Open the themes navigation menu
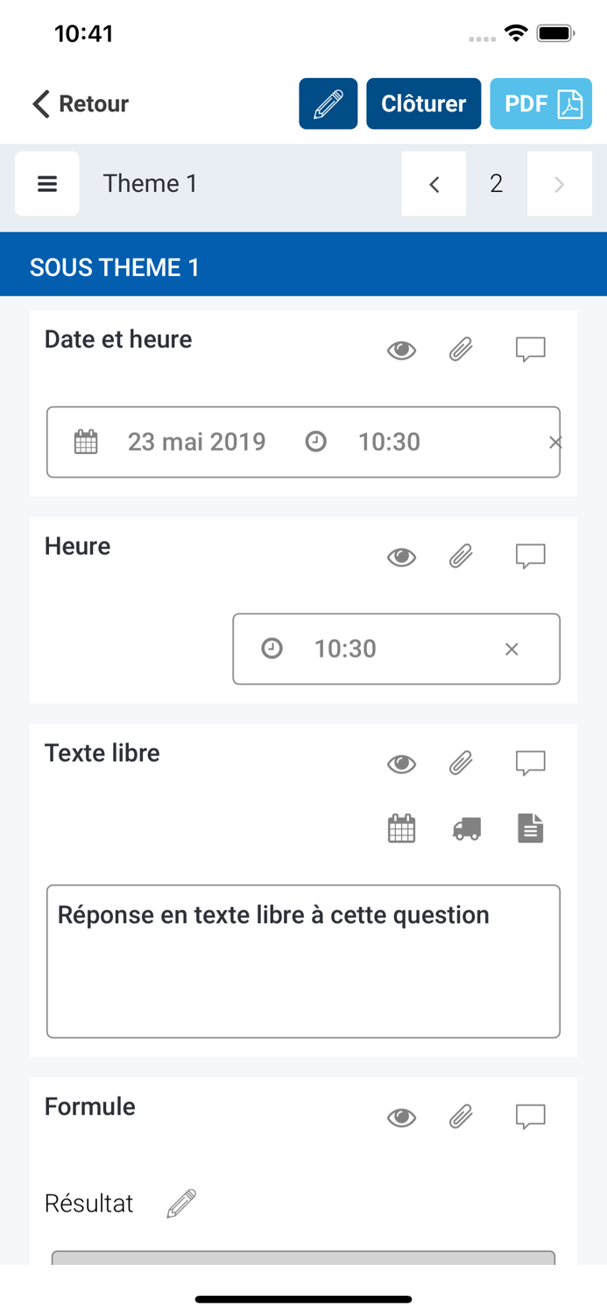 point(47,183)
